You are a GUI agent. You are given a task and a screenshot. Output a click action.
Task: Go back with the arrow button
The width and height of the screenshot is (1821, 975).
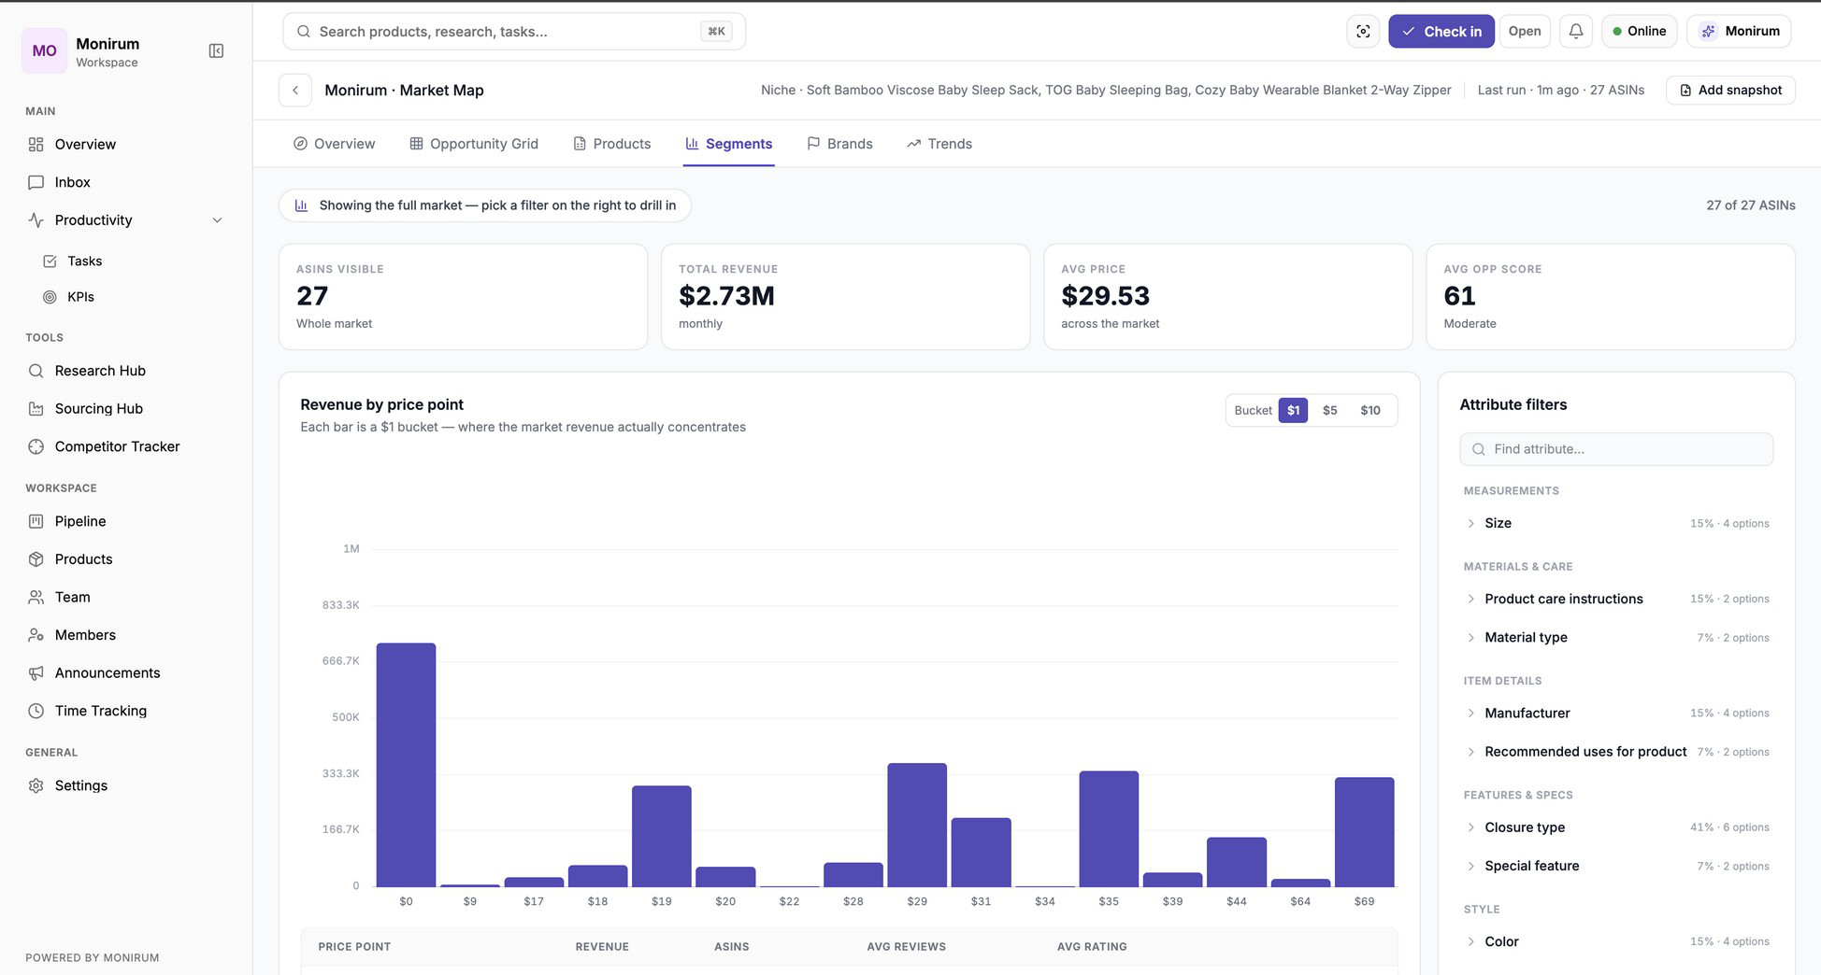point(295,90)
